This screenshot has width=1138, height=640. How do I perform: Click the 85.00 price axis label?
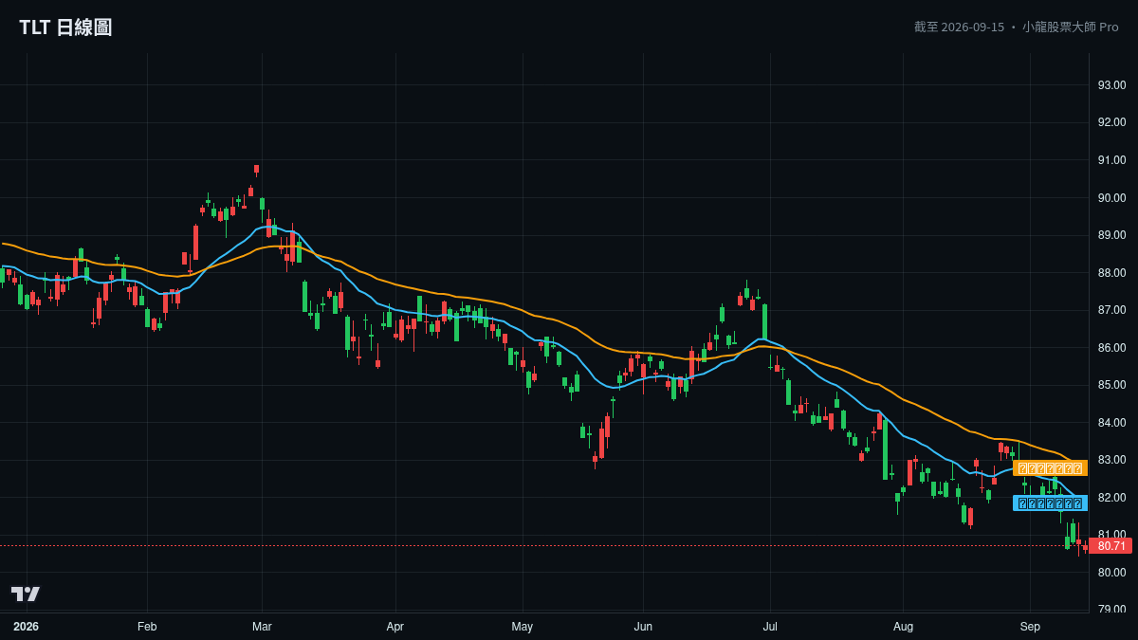click(x=1111, y=385)
